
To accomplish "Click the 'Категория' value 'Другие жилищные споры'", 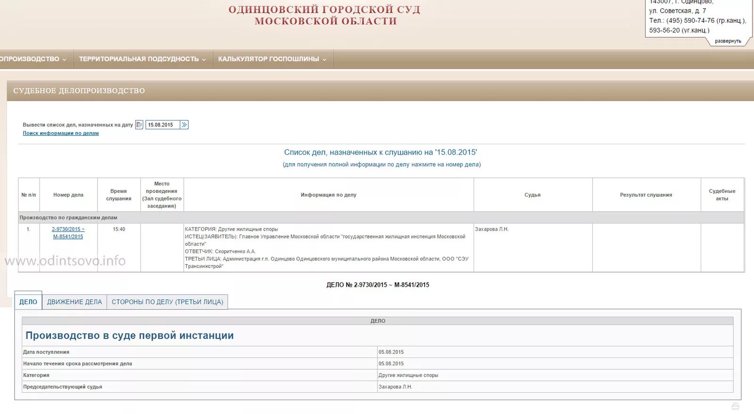I will (x=408, y=375).
